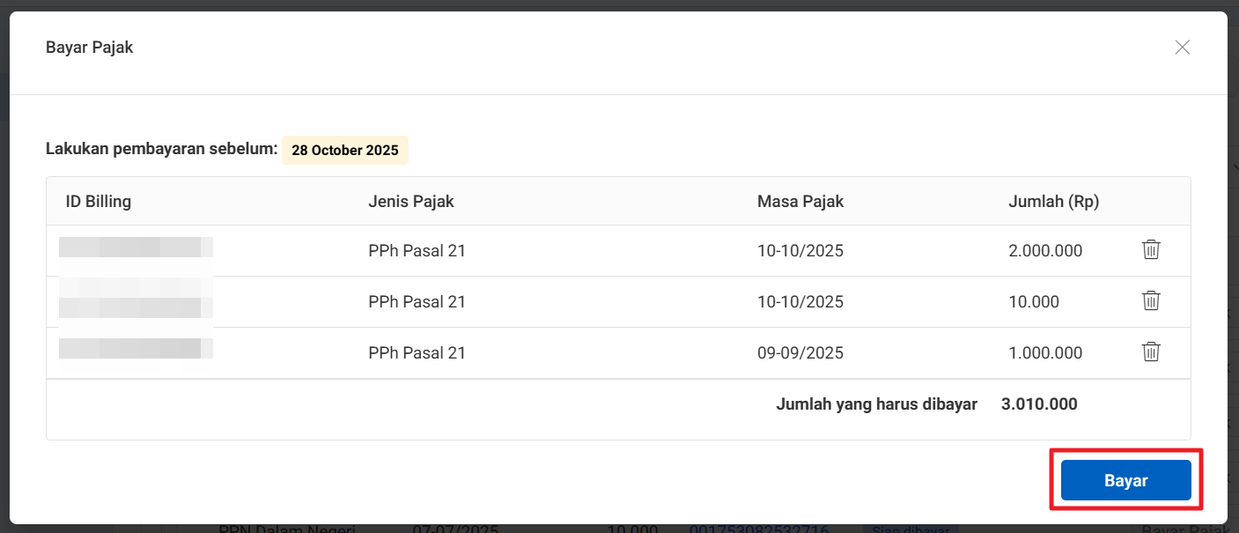Select the blurred ID Billing in first row
The height and width of the screenshot is (533, 1239).
click(x=136, y=248)
